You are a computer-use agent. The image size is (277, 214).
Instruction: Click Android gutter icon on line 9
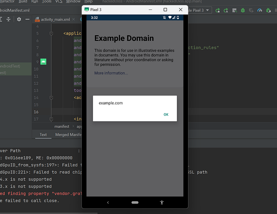[43, 62]
